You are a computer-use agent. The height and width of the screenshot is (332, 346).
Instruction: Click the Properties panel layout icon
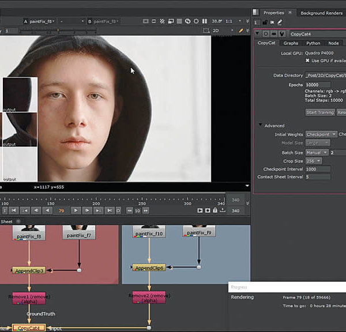[x=255, y=12]
